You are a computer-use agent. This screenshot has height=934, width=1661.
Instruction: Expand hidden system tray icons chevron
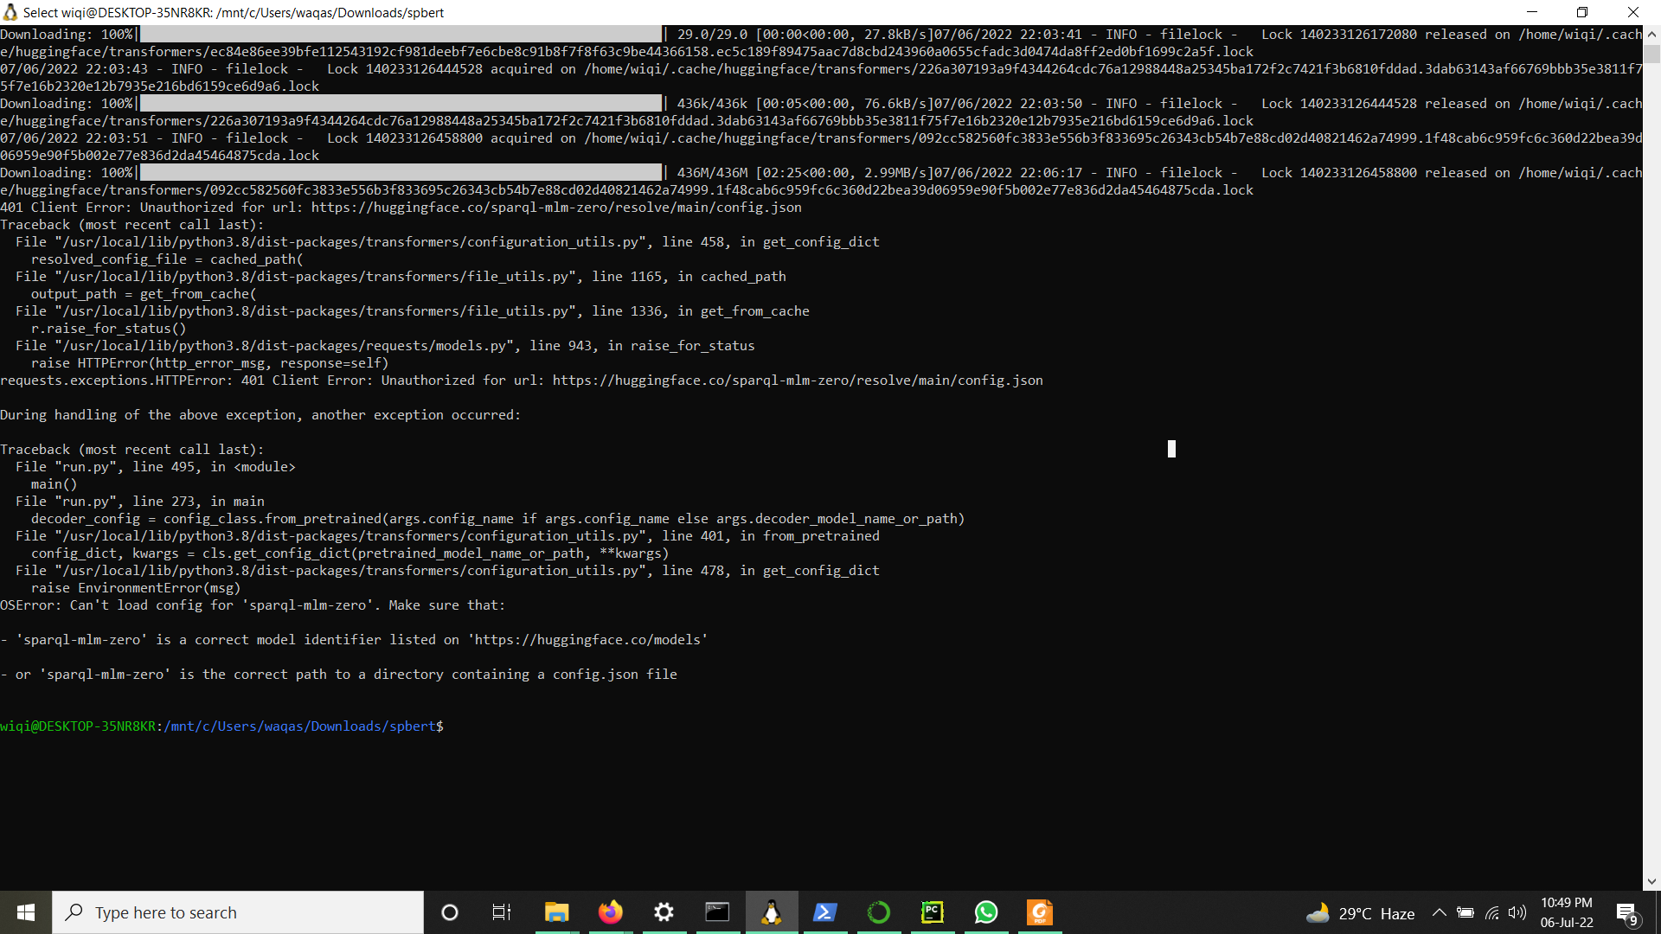click(1439, 912)
